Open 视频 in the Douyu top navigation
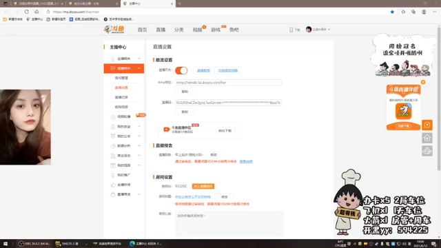Viewport: 441px width, 248px height. tap(197, 30)
